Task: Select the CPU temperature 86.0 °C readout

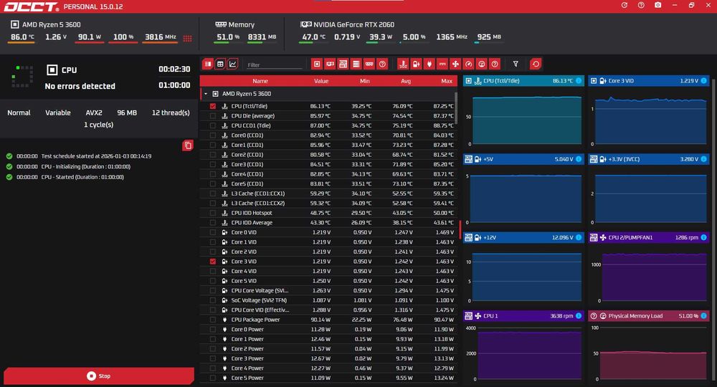Action: pos(22,37)
